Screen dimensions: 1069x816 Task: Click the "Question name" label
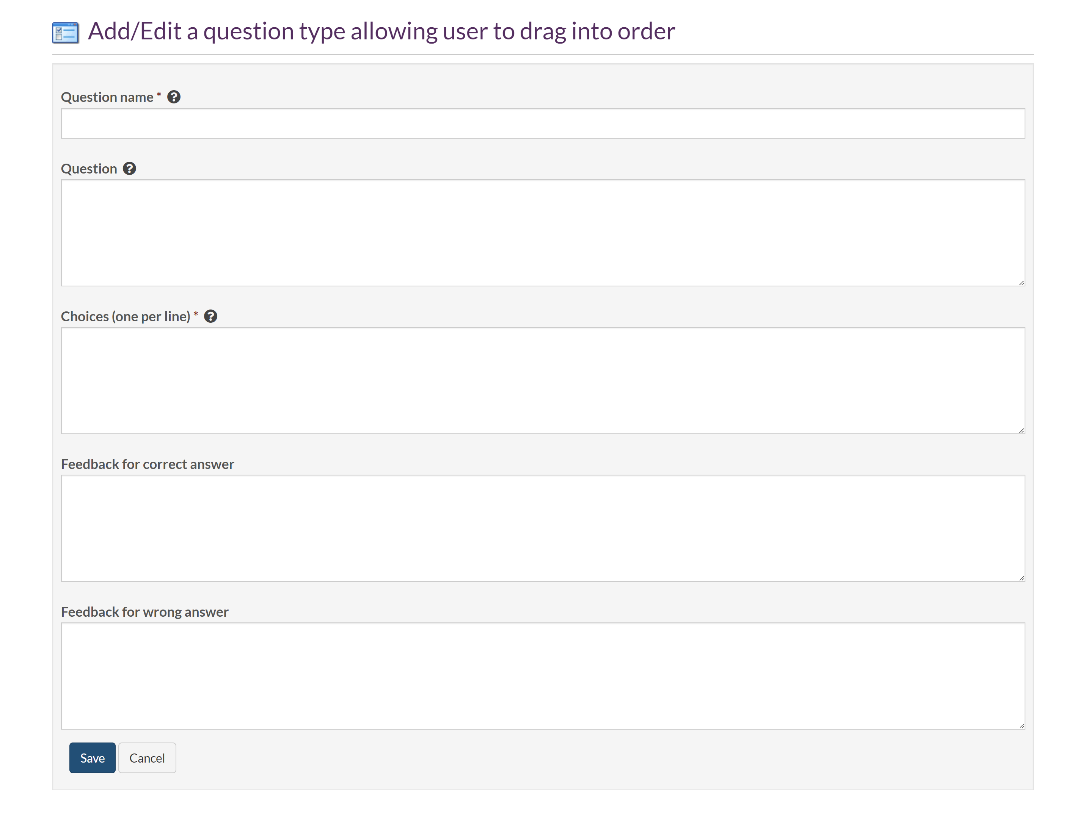click(107, 97)
